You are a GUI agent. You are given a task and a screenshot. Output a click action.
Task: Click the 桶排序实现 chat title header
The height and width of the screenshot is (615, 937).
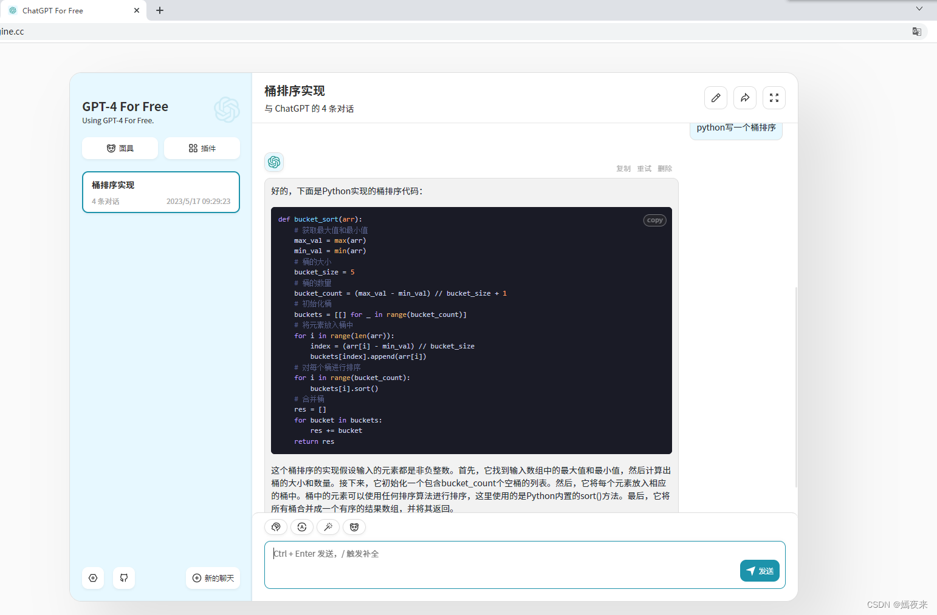[x=295, y=91]
